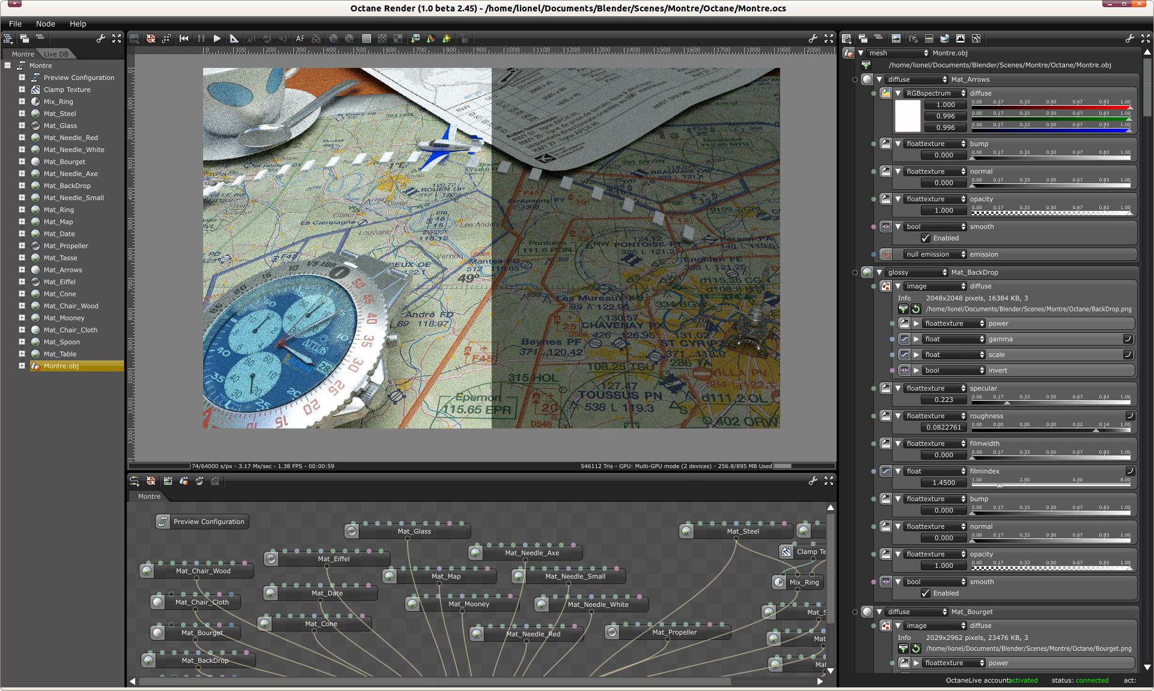Select the Mat_Propeller node in graph

pos(674,632)
